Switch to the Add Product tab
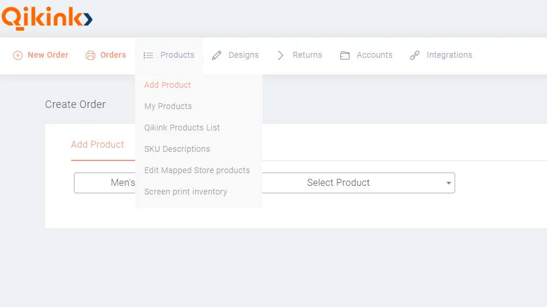This screenshot has height=307, width=547. click(98, 145)
